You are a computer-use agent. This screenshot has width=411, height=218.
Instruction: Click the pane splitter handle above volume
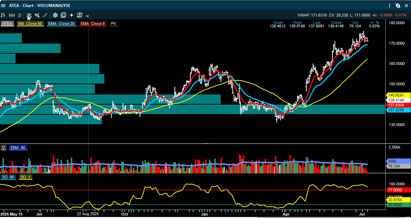coord(206,144)
